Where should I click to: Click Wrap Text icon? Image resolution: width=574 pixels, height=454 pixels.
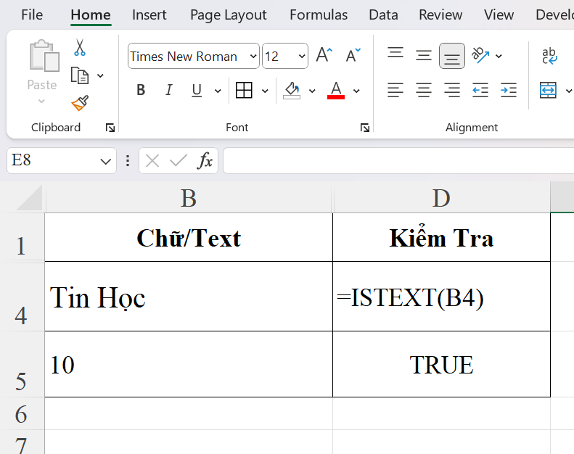coord(549,56)
